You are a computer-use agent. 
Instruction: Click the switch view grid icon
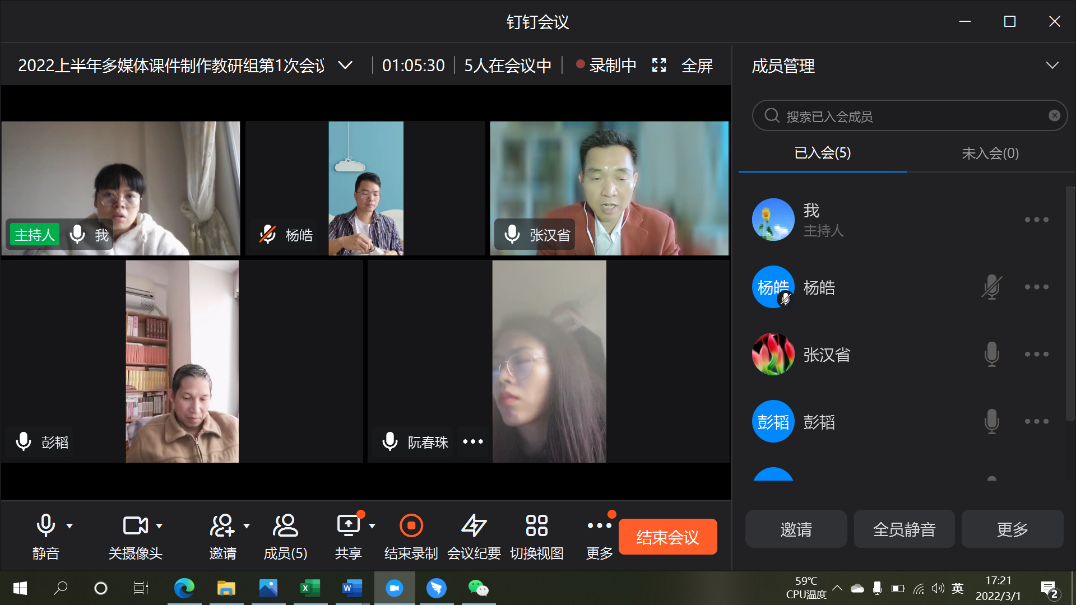(536, 526)
